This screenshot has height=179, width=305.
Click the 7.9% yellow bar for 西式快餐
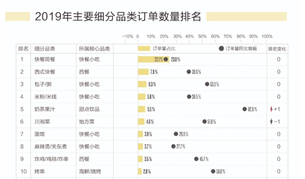[143, 72]
